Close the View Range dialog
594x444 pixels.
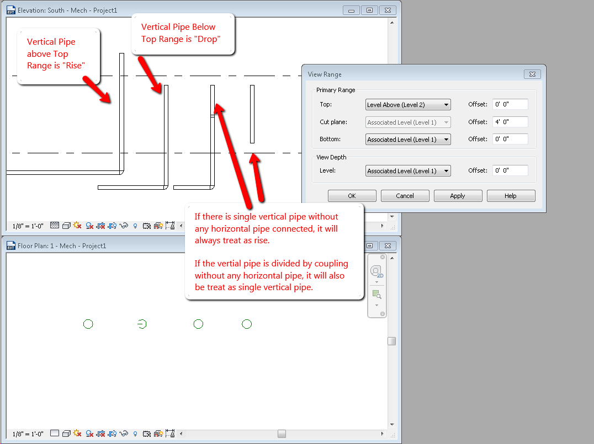(532, 74)
